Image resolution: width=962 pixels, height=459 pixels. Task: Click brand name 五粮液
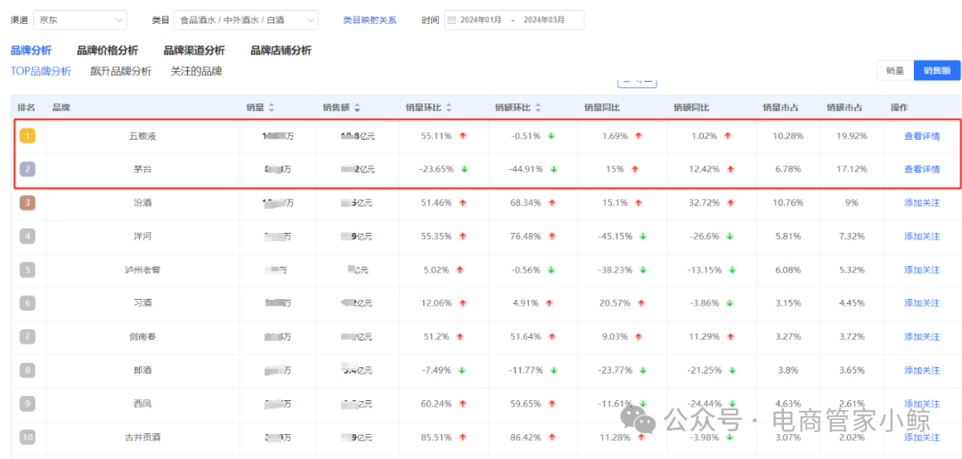(x=143, y=136)
